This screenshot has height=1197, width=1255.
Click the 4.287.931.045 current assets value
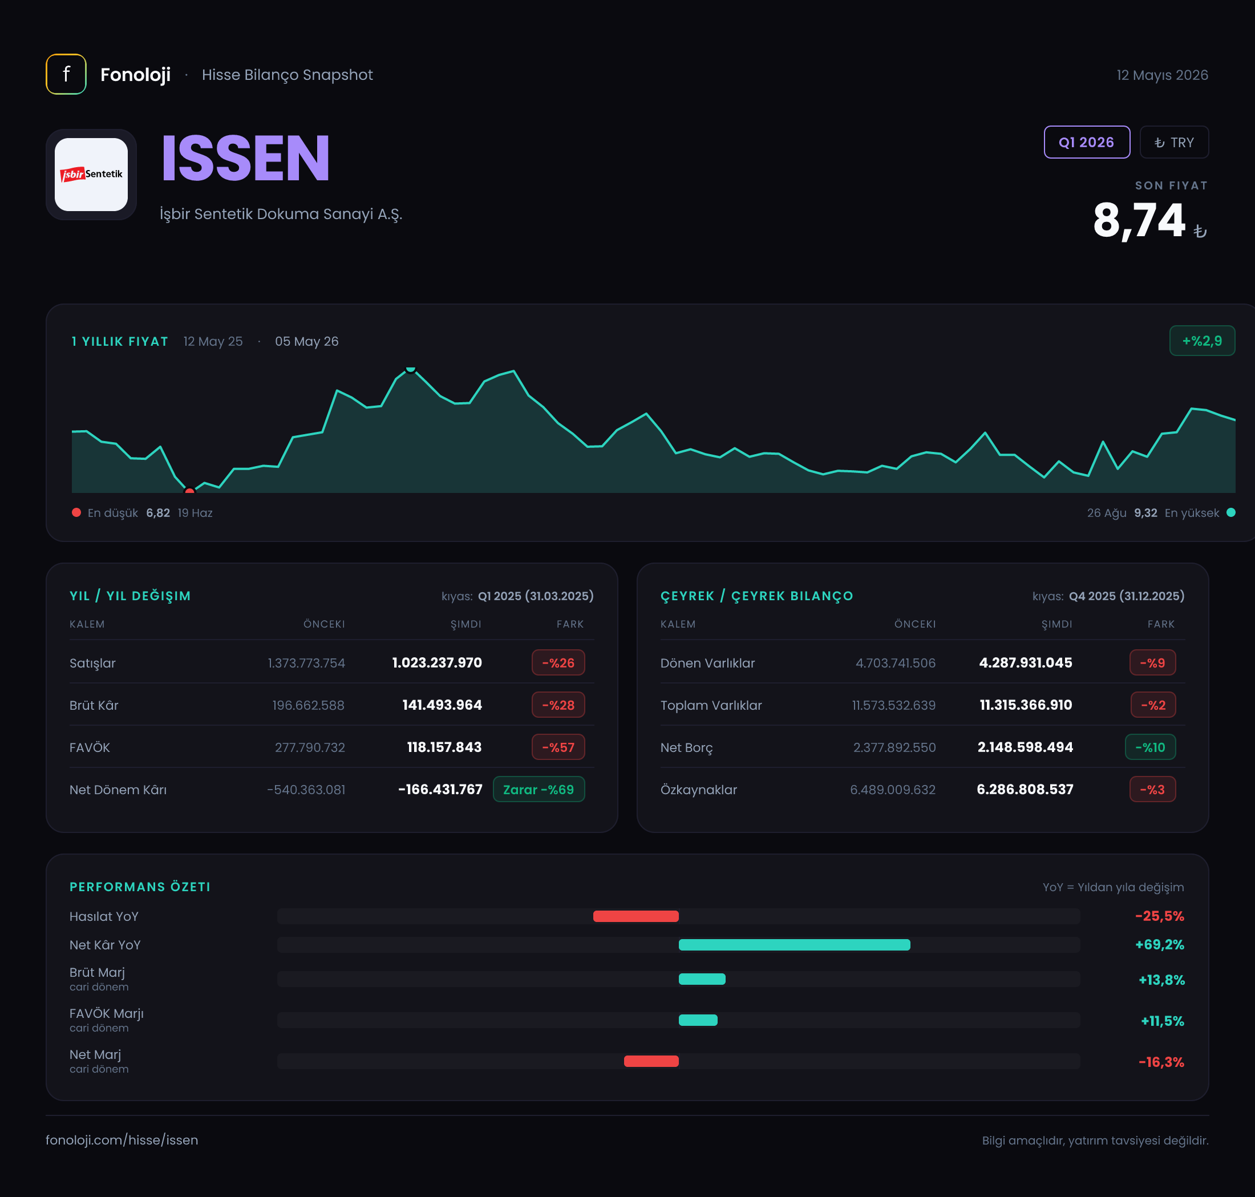1025,662
